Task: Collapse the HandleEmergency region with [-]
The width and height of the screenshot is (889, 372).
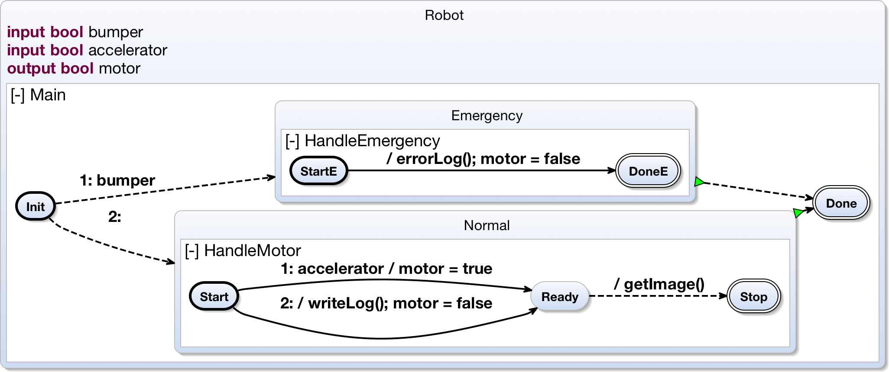Action: click(292, 141)
